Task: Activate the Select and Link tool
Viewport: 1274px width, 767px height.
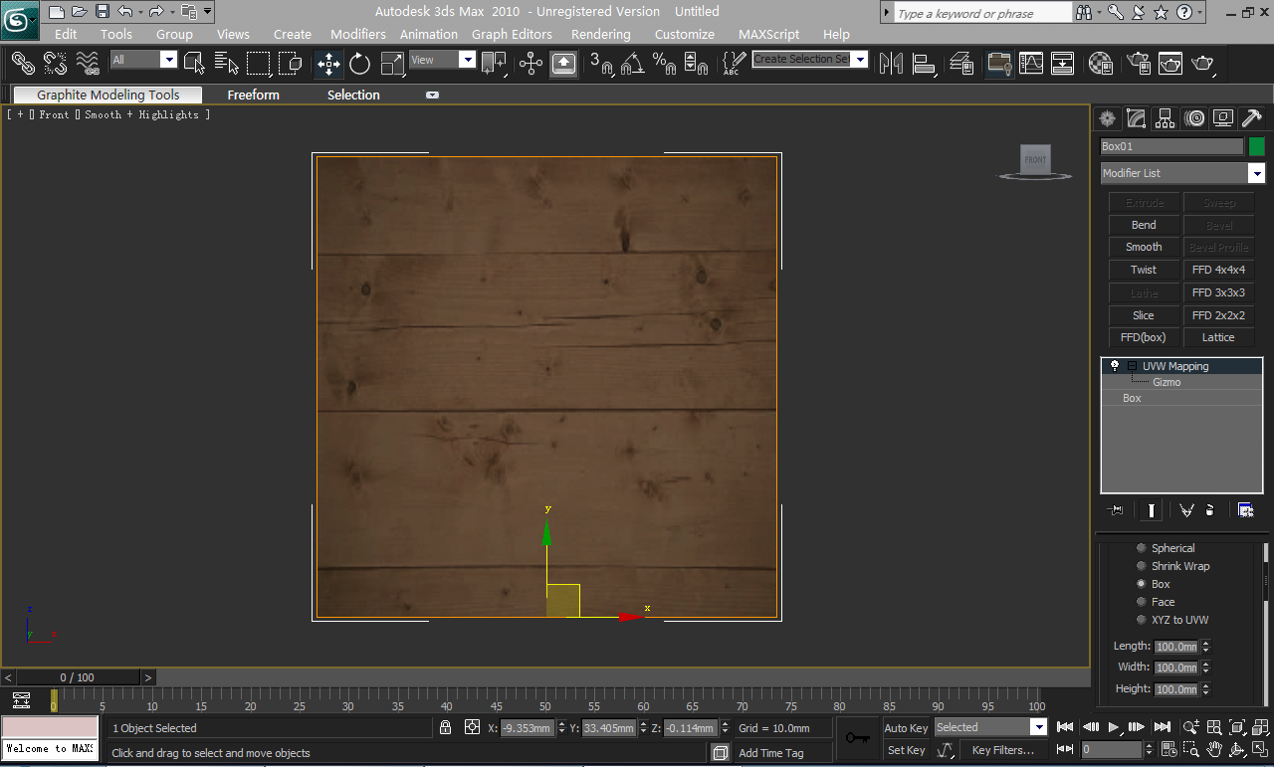Action: pos(23,63)
